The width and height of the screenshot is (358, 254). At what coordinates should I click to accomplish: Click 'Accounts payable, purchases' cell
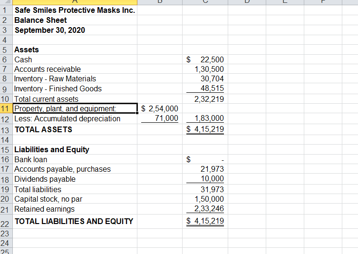pos(75,169)
